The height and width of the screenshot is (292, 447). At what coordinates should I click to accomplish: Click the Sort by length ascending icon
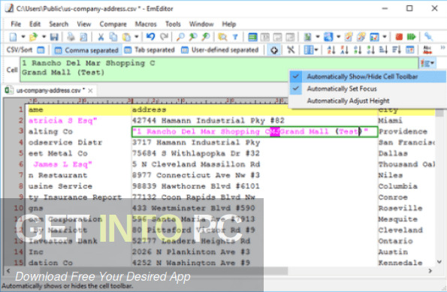pyautogui.click(x=383, y=50)
